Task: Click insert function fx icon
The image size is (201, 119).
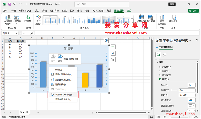Action: tap(32, 33)
